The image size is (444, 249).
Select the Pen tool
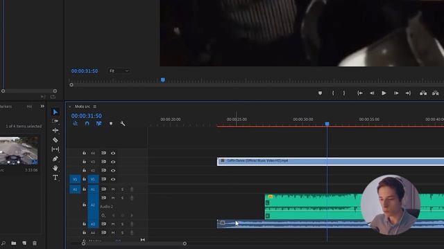click(x=55, y=158)
